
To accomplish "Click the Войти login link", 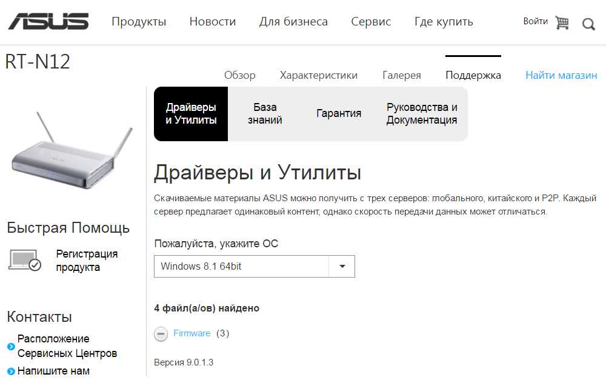I will tap(535, 21).
